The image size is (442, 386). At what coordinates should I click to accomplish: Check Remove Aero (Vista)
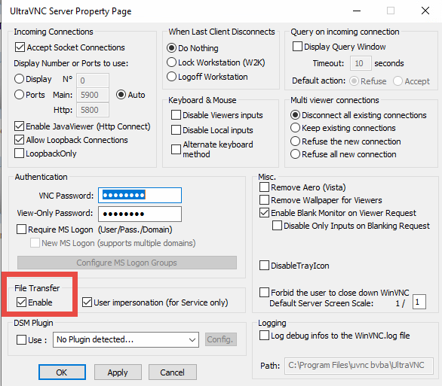(264, 187)
